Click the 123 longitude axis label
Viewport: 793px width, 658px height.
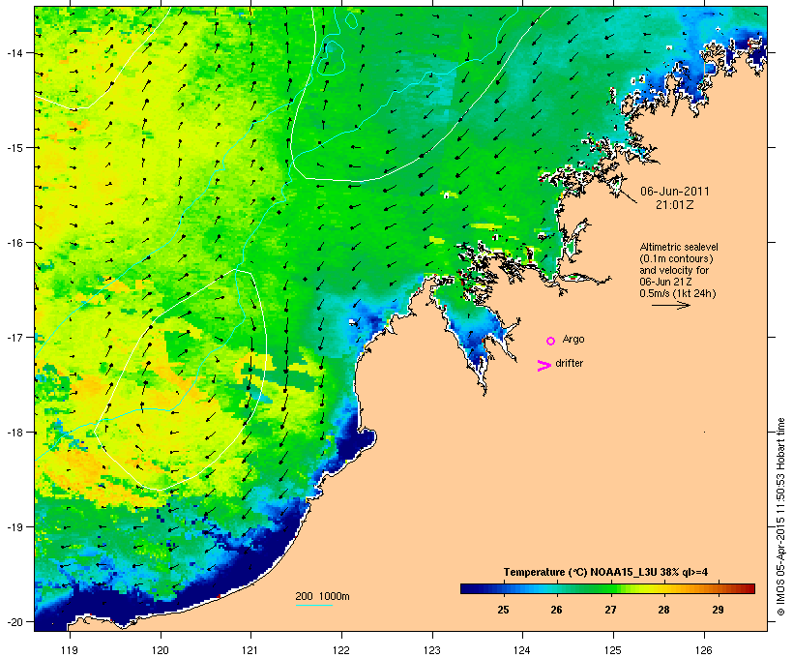[432, 650]
